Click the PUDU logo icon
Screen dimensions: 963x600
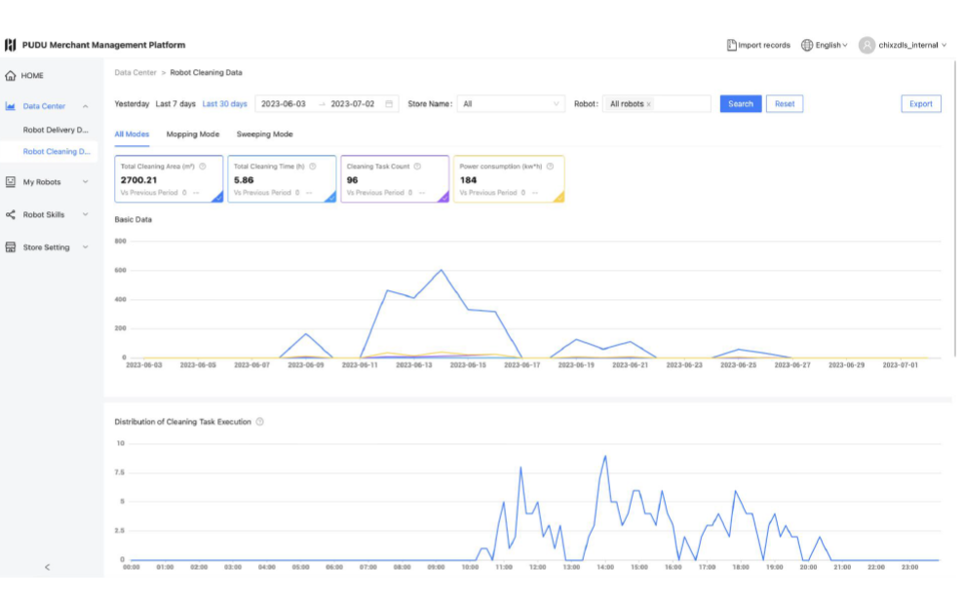pyautogui.click(x=11, y=45)
